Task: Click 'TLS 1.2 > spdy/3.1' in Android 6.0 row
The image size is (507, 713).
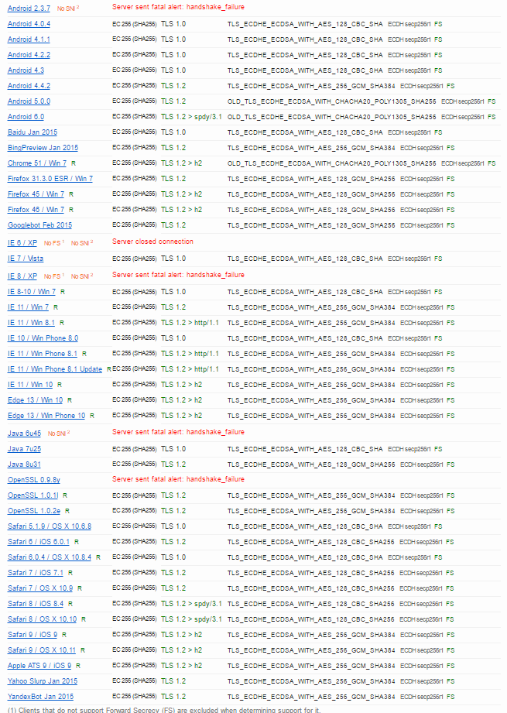Action: tap(191, 117)
